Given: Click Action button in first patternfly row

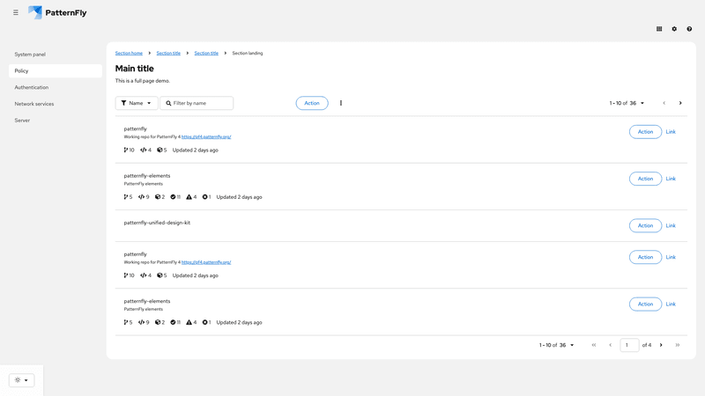Looking at the screenshot, I should pos(645,132).
